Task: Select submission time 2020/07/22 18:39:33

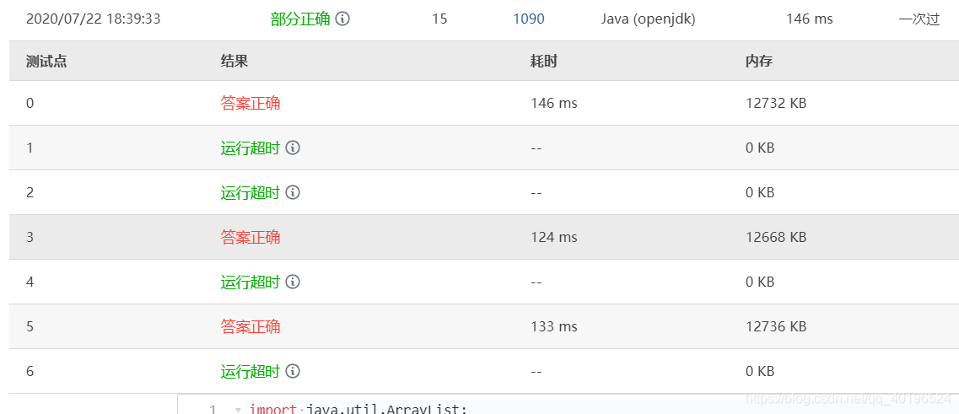Action: coord(93,19)
